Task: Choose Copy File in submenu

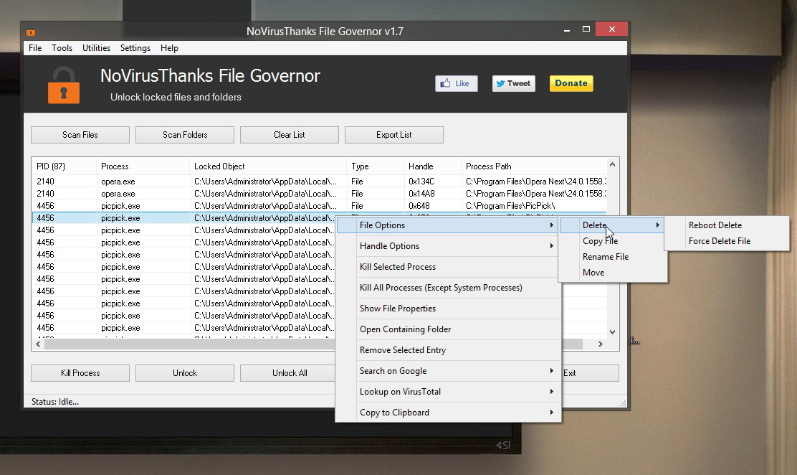Action: pos(612,241)
